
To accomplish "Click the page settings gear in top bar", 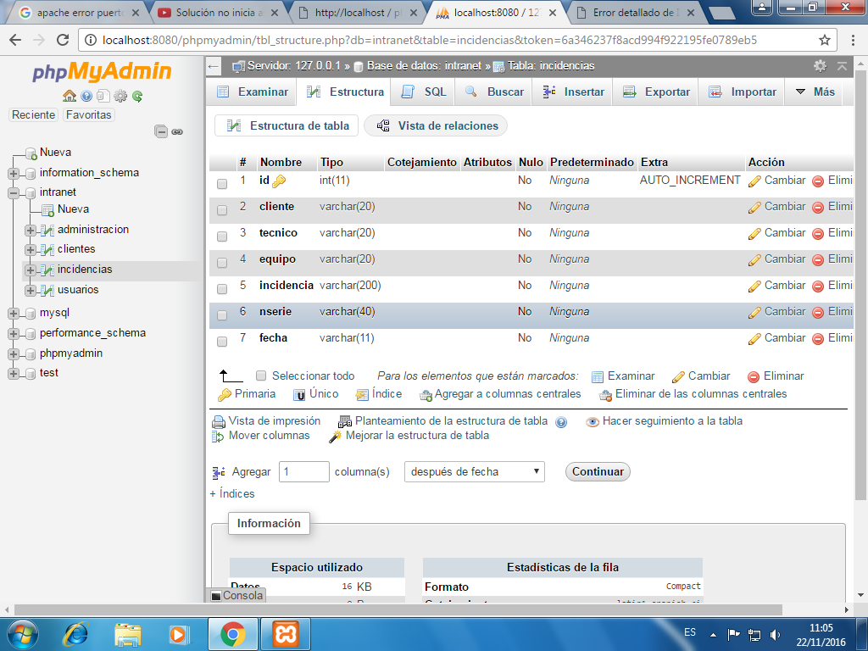I will pos(820,66).
